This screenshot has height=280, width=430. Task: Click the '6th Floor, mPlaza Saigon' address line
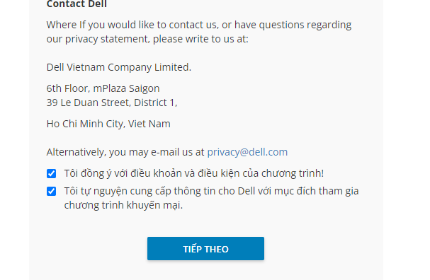(x=103, y=88)
